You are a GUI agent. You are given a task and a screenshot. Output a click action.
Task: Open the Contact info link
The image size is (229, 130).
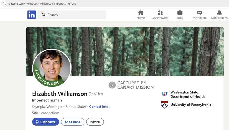(x=99, y=107)
